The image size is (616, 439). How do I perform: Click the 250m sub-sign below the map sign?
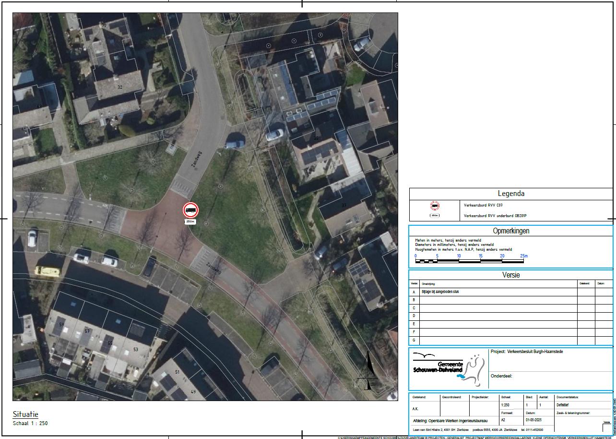tap(190, 221)
